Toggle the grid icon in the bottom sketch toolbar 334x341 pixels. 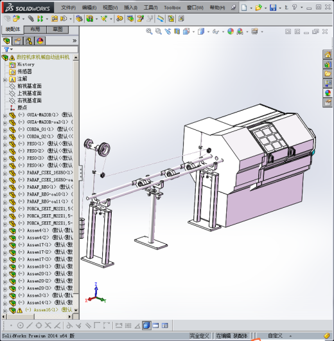point(128,326)
